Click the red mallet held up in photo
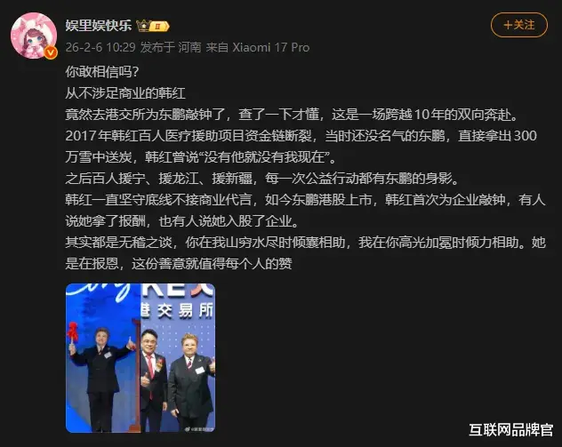562x447 pixels. click(73, 332)
